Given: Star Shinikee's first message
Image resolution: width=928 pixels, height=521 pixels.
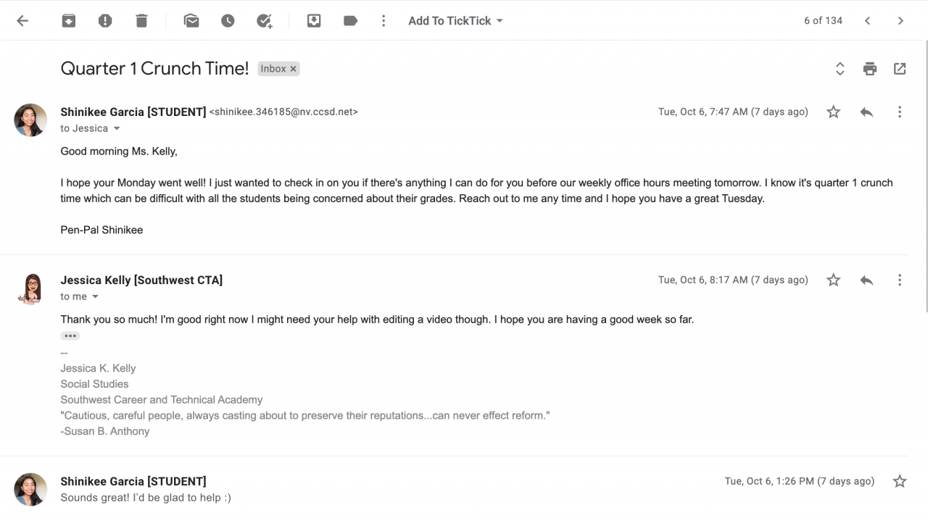Looking at the screenshot, I should [x=834, y=112].
